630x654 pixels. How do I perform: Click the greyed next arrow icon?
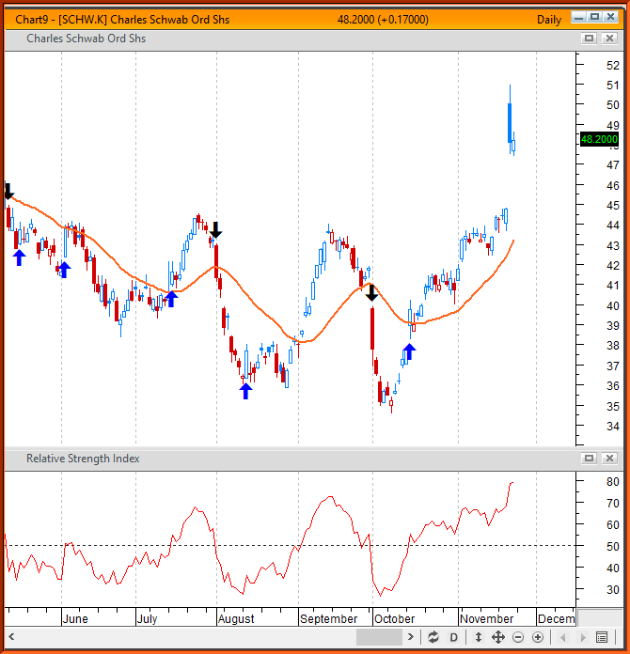point(583,637)
